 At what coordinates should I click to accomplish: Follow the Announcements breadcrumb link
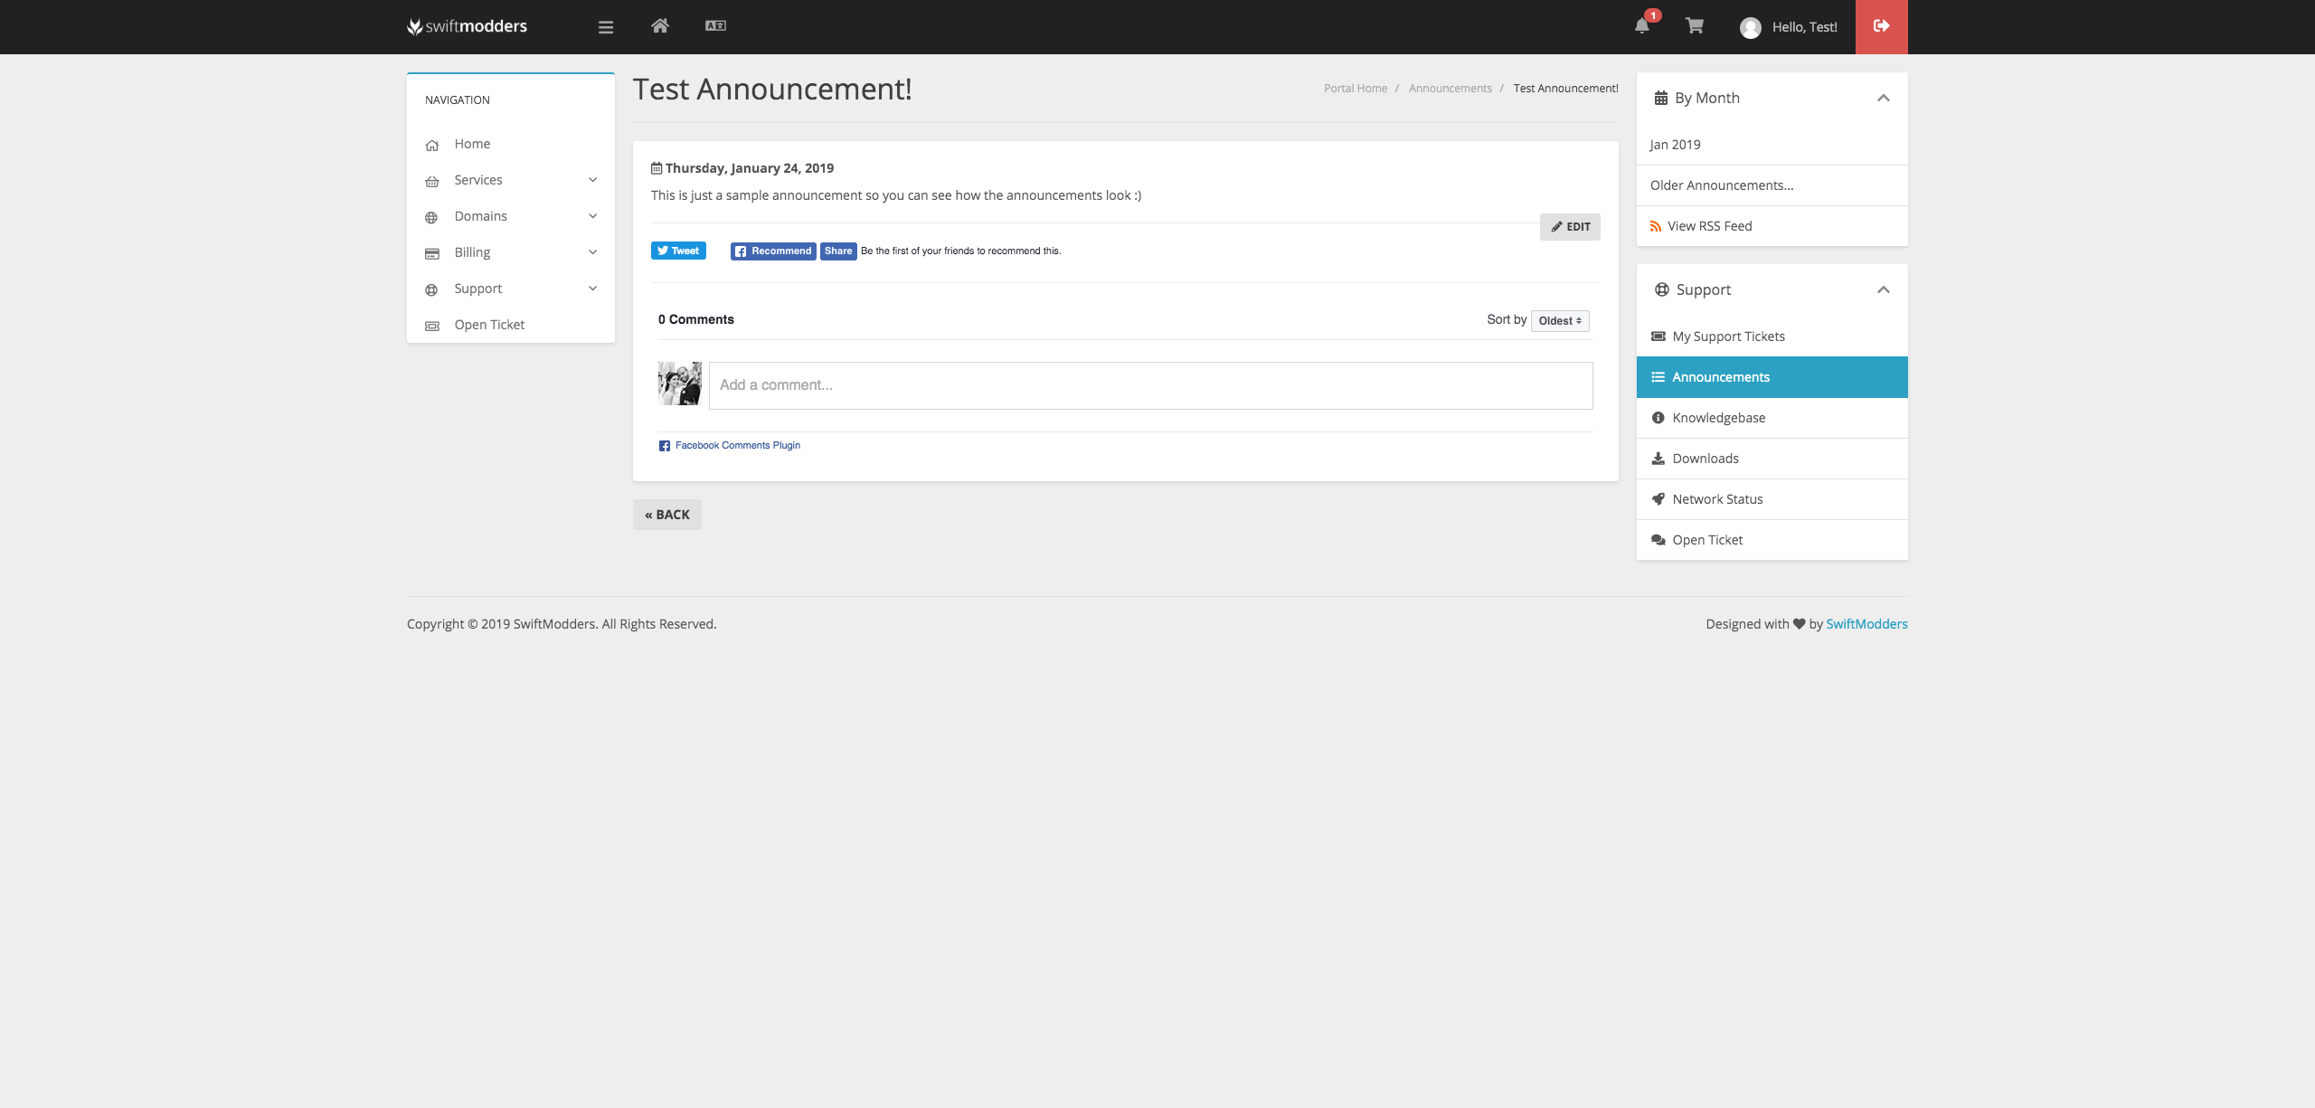click(1450, 89)
